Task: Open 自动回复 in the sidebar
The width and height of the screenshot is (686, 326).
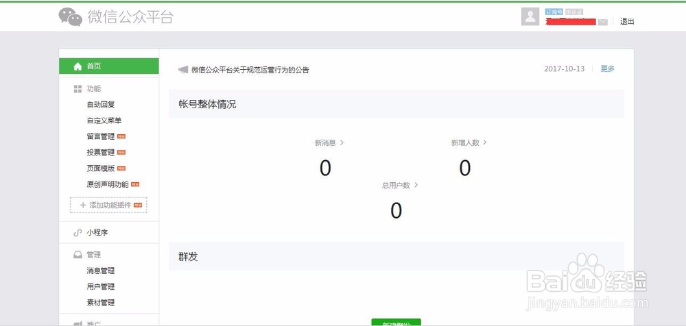Action: (x=101, y=104)
